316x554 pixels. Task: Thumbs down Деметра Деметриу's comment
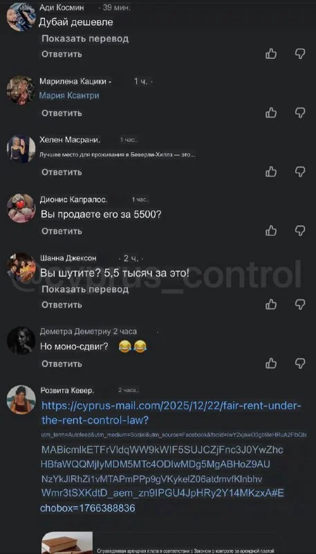point(300,364)
